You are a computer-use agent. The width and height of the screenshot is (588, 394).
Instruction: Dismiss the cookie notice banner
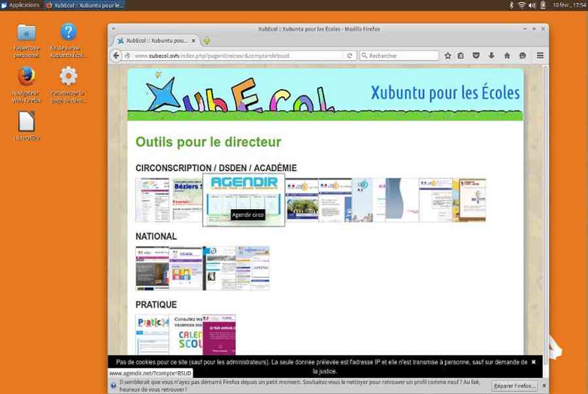(533, 361)
